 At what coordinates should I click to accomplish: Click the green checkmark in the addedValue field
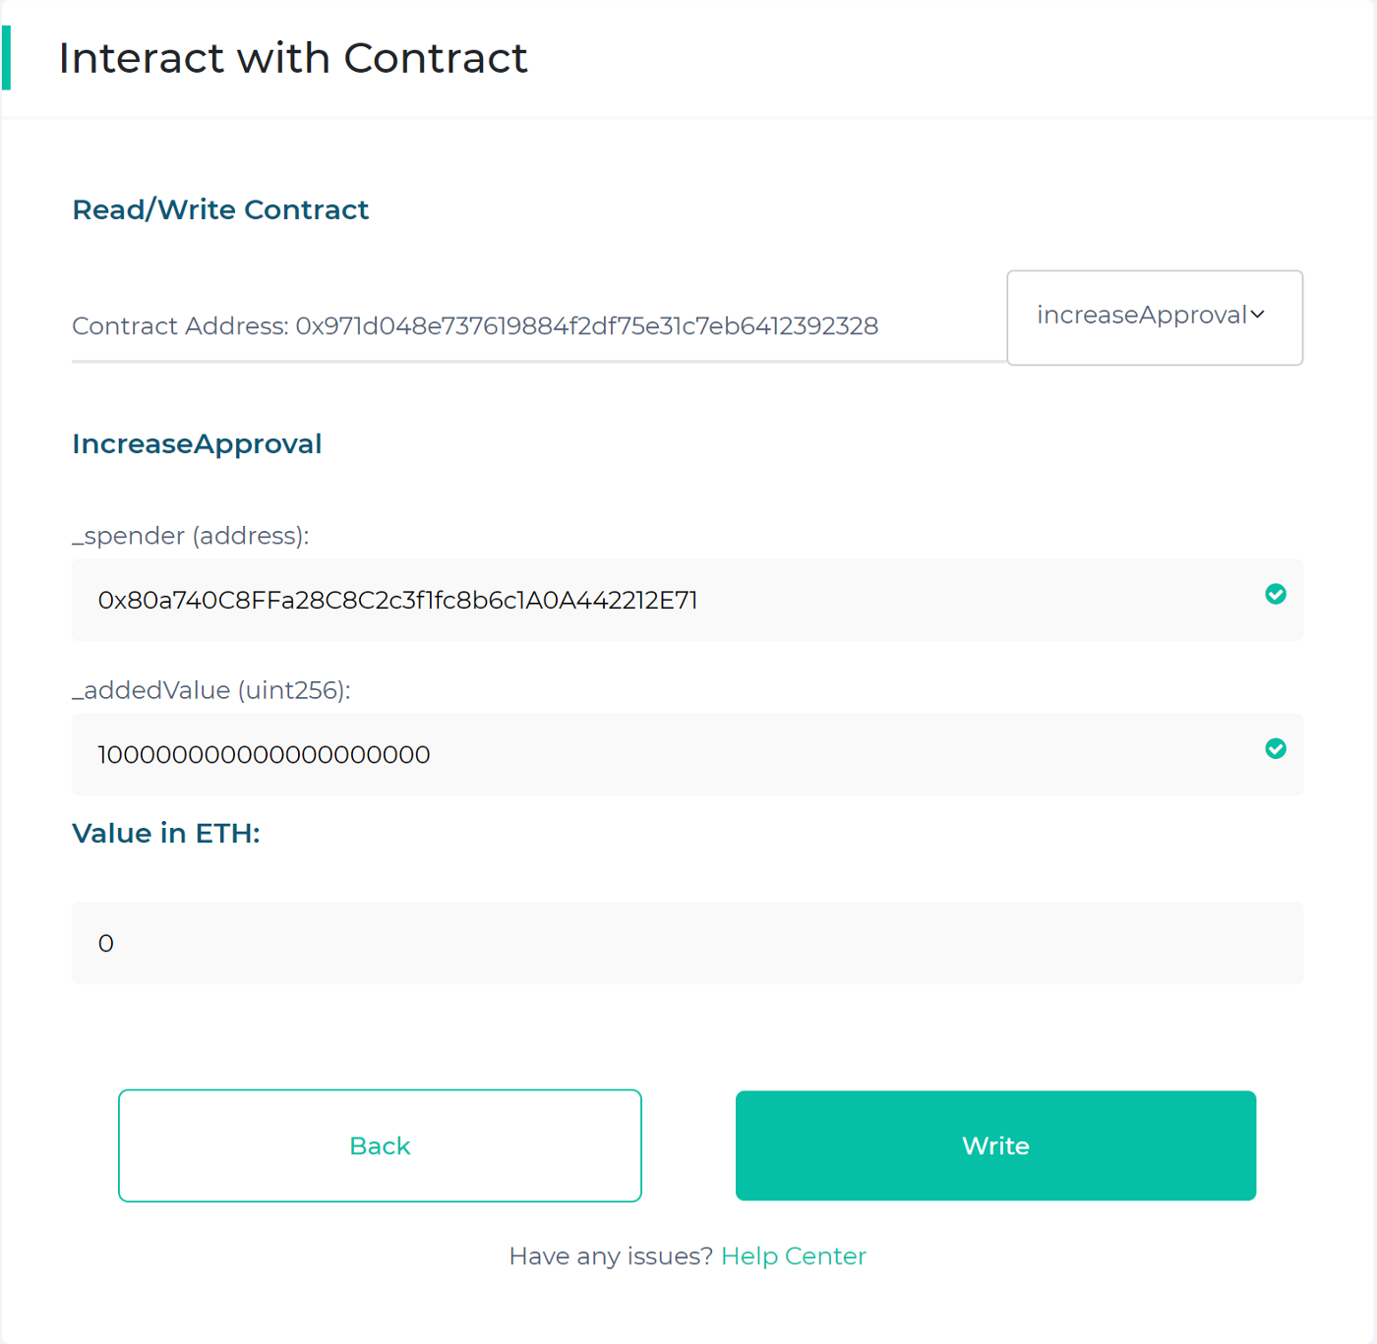(1276, 749)
